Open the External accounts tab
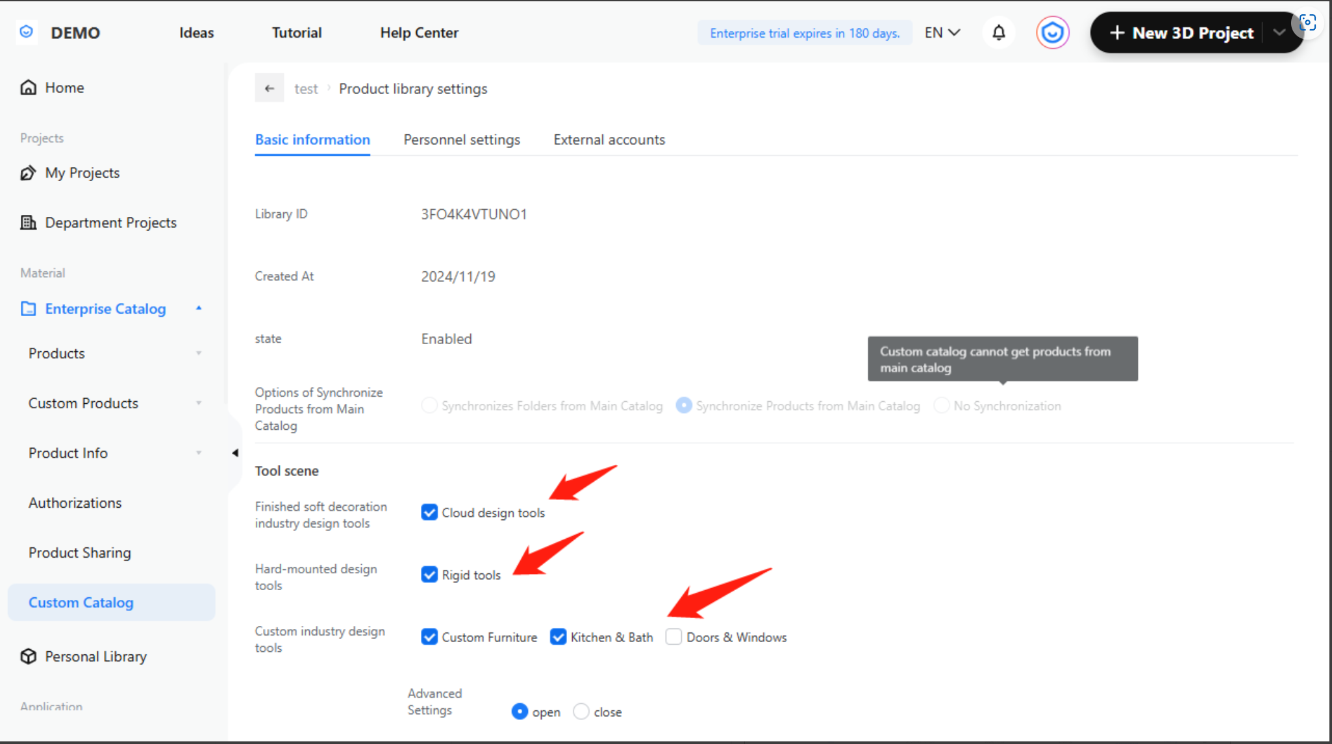The height and width of the screenshot is (744, 1332). 609,140
